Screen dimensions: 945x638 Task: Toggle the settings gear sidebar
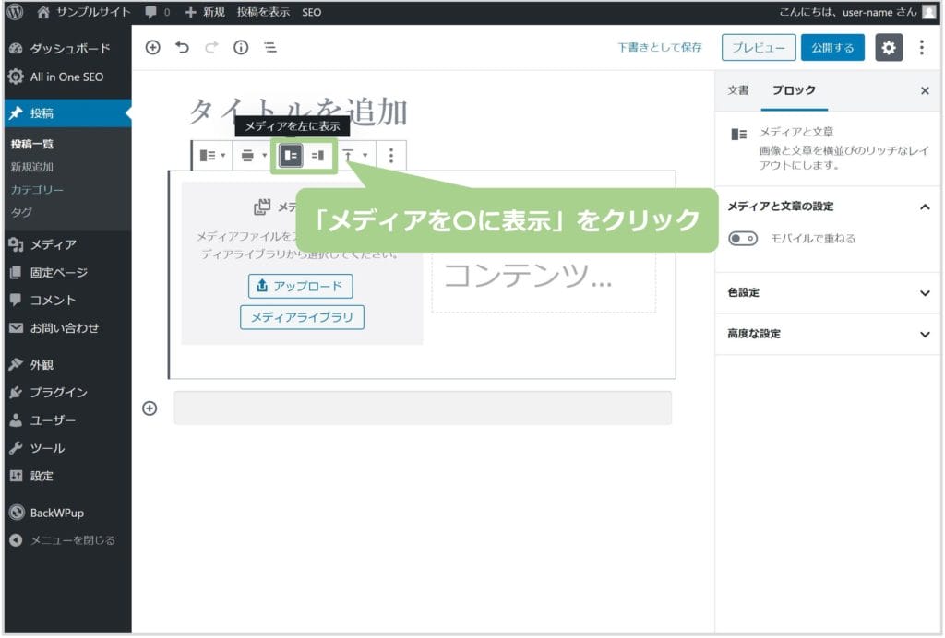[x=889, y=48]
